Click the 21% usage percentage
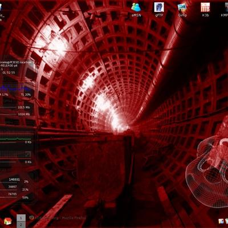The image size is (228, 228). point(25,190)
